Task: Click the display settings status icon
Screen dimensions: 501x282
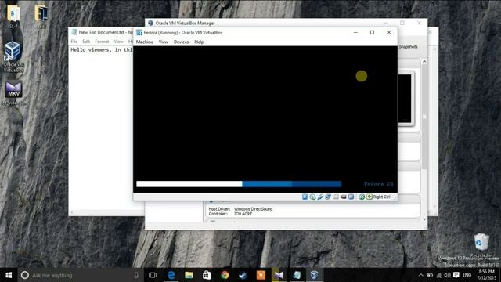Action: (x=351, y=197)
